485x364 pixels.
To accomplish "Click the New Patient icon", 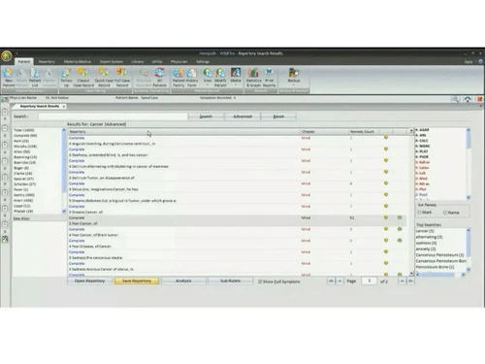I will (9, 78).
